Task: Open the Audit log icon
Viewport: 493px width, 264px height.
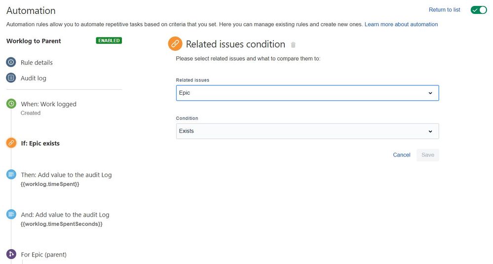Action: coord(11,77)
